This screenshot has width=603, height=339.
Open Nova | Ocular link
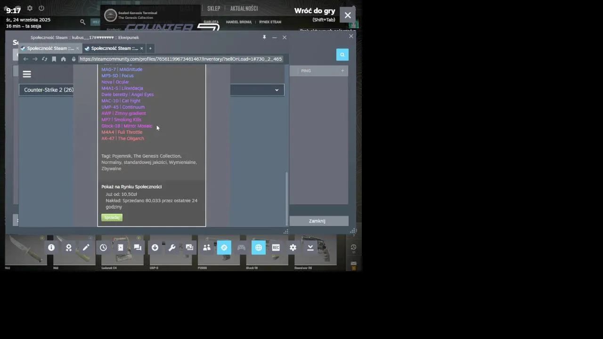tap(115, 82)
